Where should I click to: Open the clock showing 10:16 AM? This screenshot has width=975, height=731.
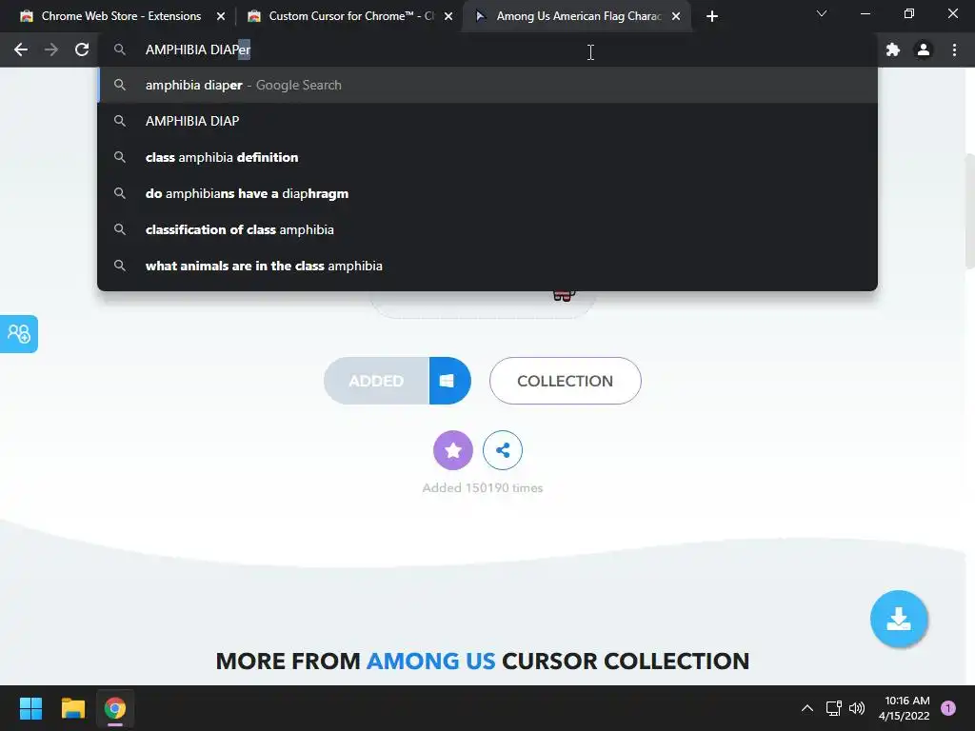pyautogui.click(x=905, y=708)
